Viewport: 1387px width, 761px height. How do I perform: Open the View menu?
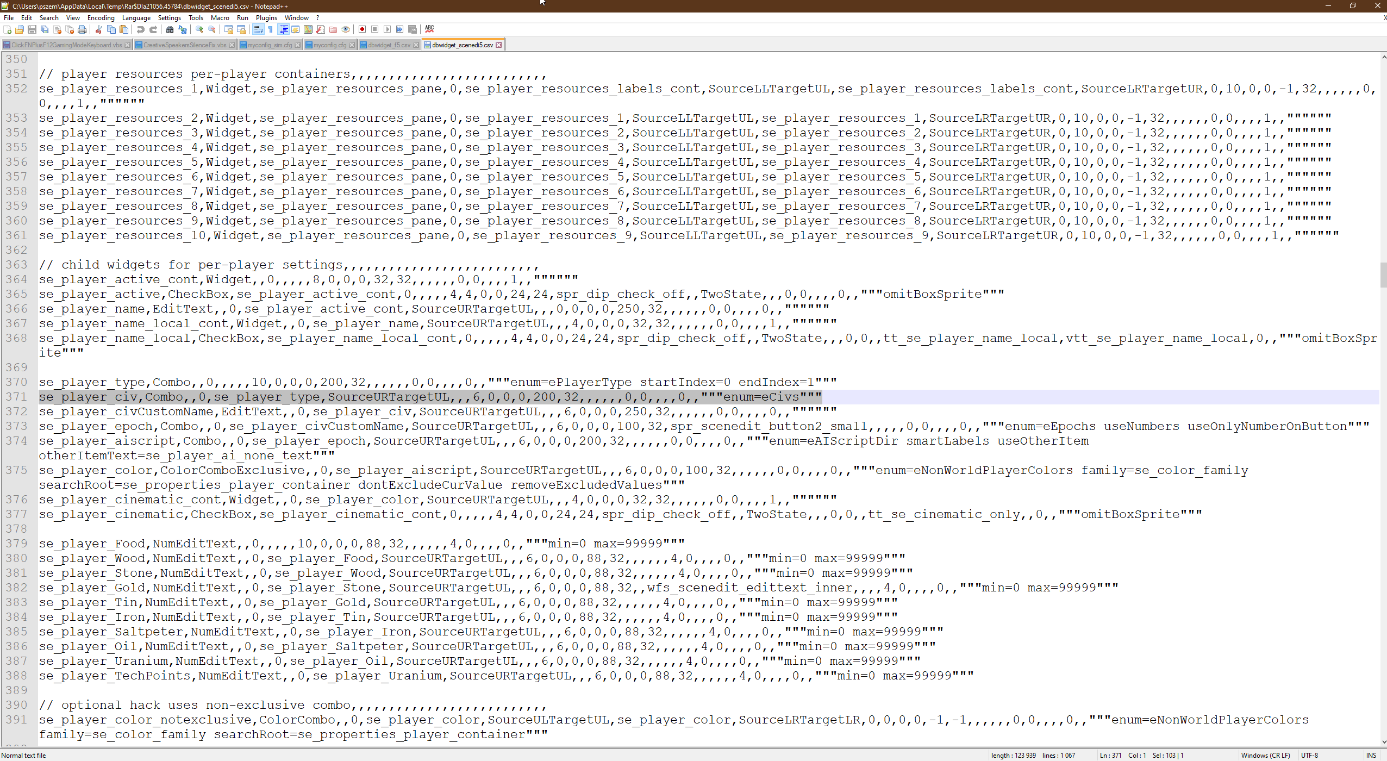pos(73,18)
